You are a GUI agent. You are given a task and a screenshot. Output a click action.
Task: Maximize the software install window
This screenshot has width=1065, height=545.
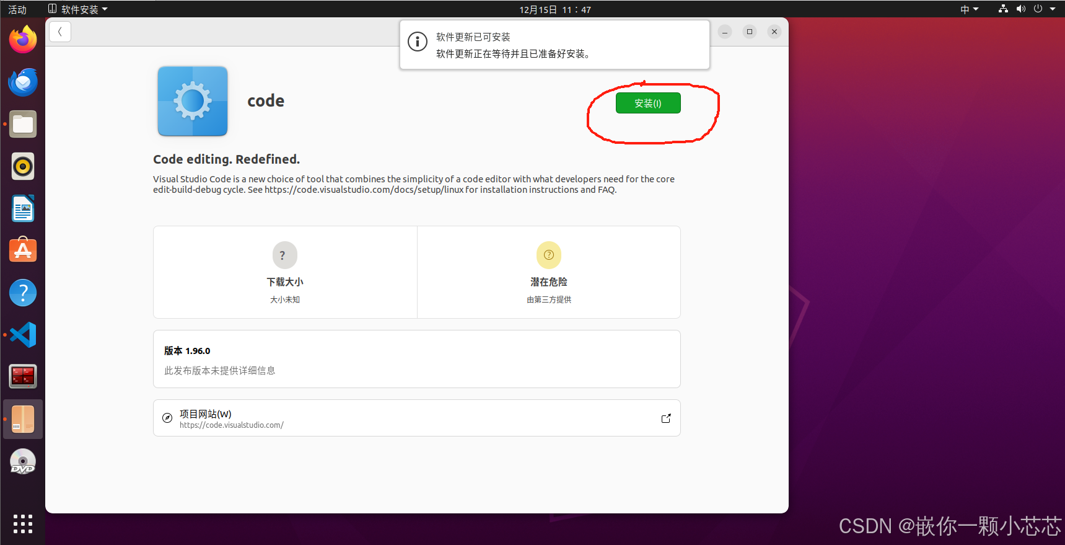pos(750,32)
